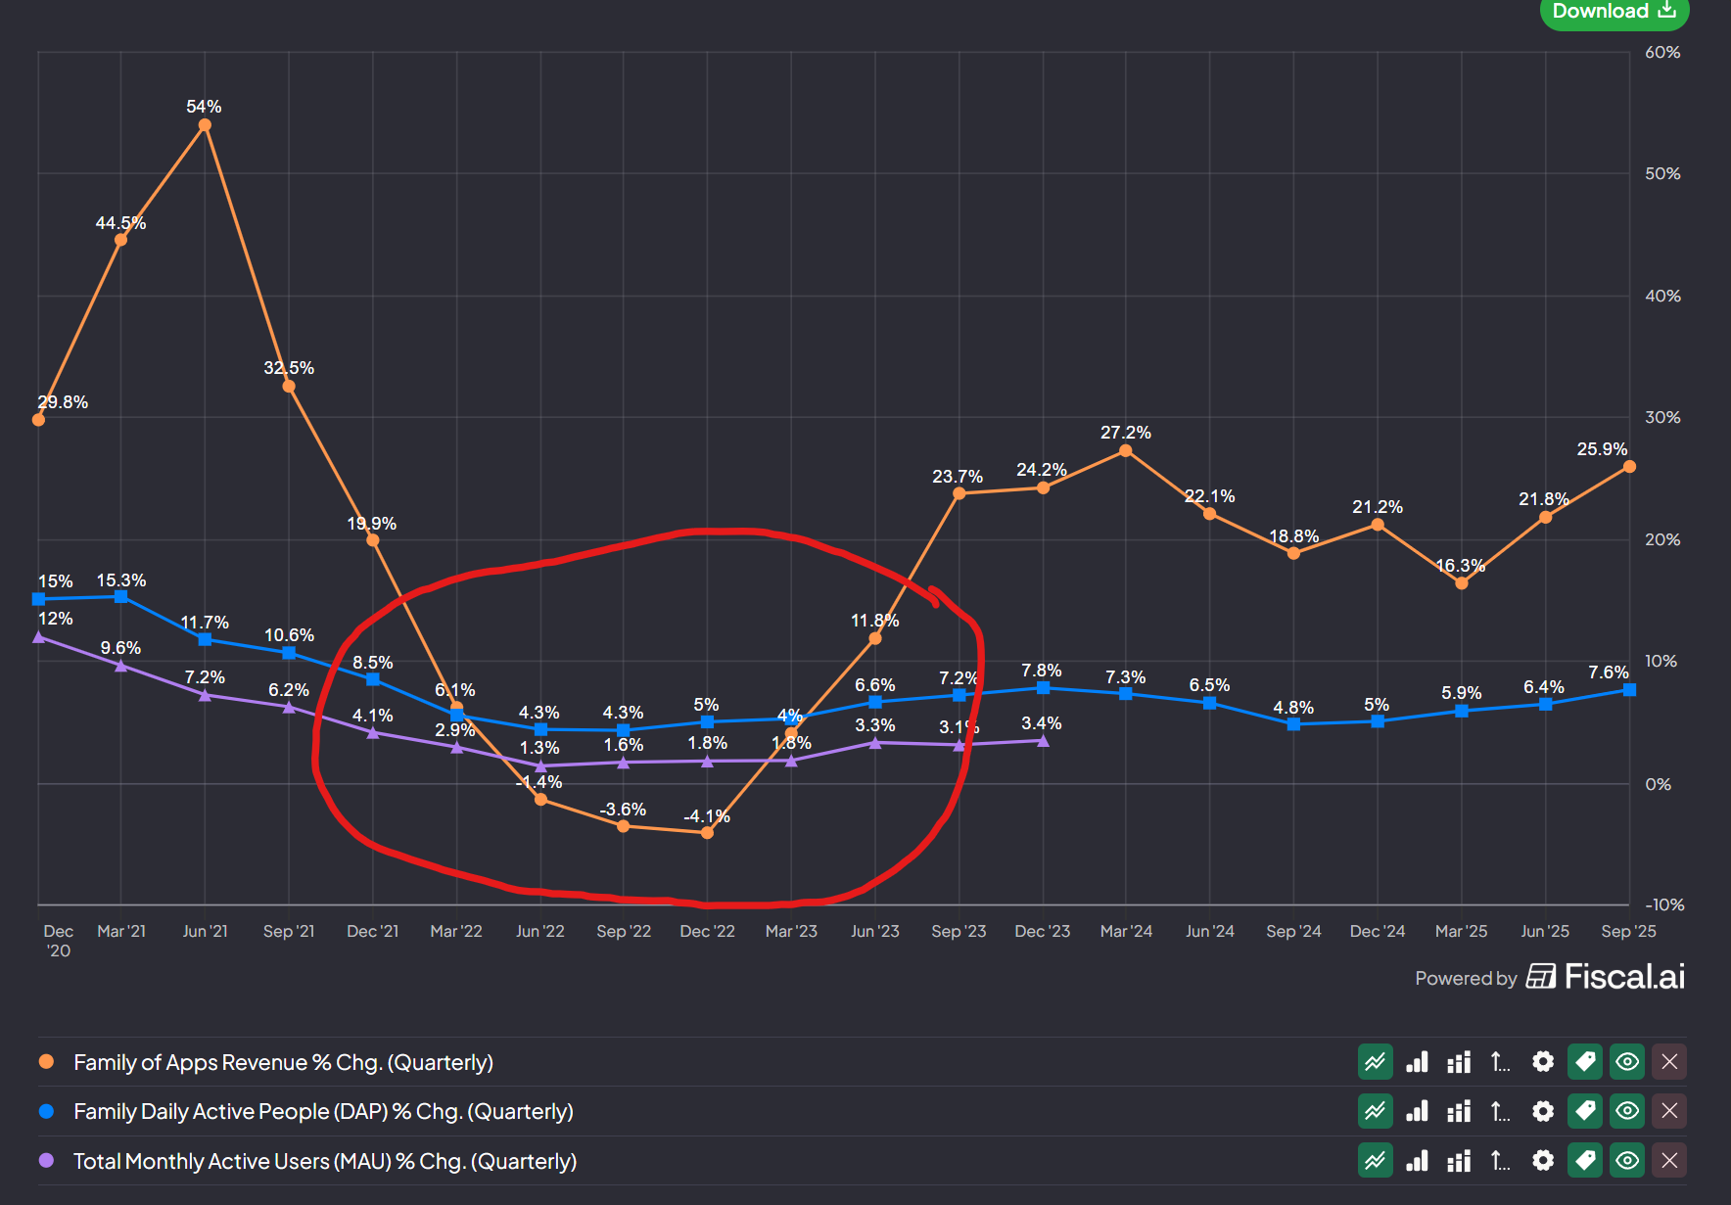Remove the Family of Apps Revenue series

(1669, 1062)
